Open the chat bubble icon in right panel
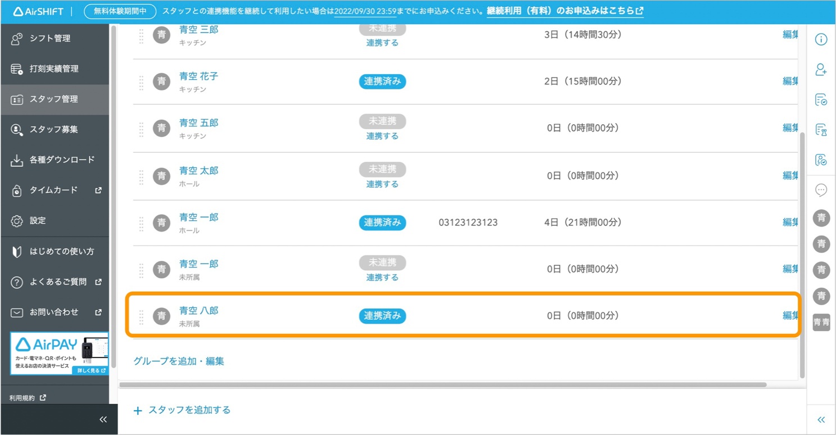 (x=821, y=190)
